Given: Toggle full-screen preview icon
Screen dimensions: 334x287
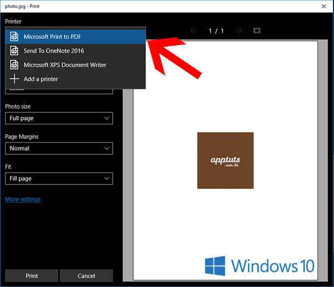Looking at the screenshot, I should pos(257,31).
